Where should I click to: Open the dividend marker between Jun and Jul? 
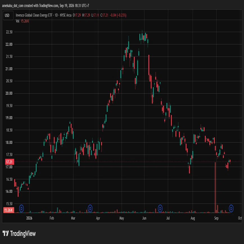coord(160,208)
